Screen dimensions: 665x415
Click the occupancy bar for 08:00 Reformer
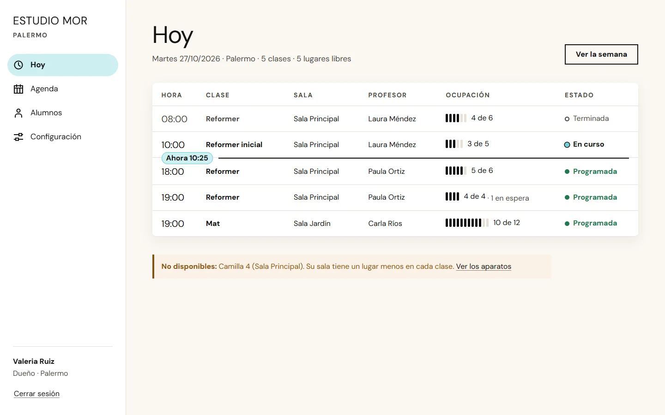click(456, 118)
